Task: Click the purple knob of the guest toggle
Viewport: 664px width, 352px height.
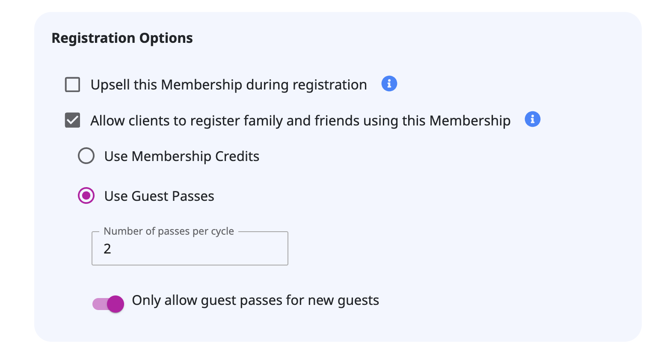Action: [115, 304]
